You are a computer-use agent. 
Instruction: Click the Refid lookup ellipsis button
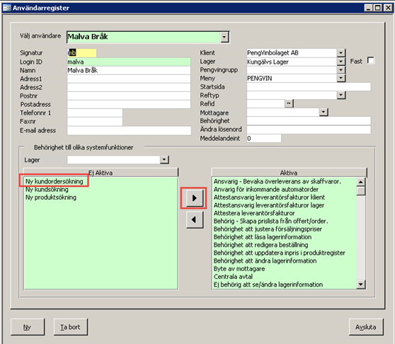pos(289,103)
